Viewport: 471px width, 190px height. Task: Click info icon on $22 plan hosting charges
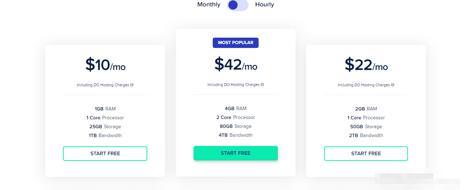393,85
